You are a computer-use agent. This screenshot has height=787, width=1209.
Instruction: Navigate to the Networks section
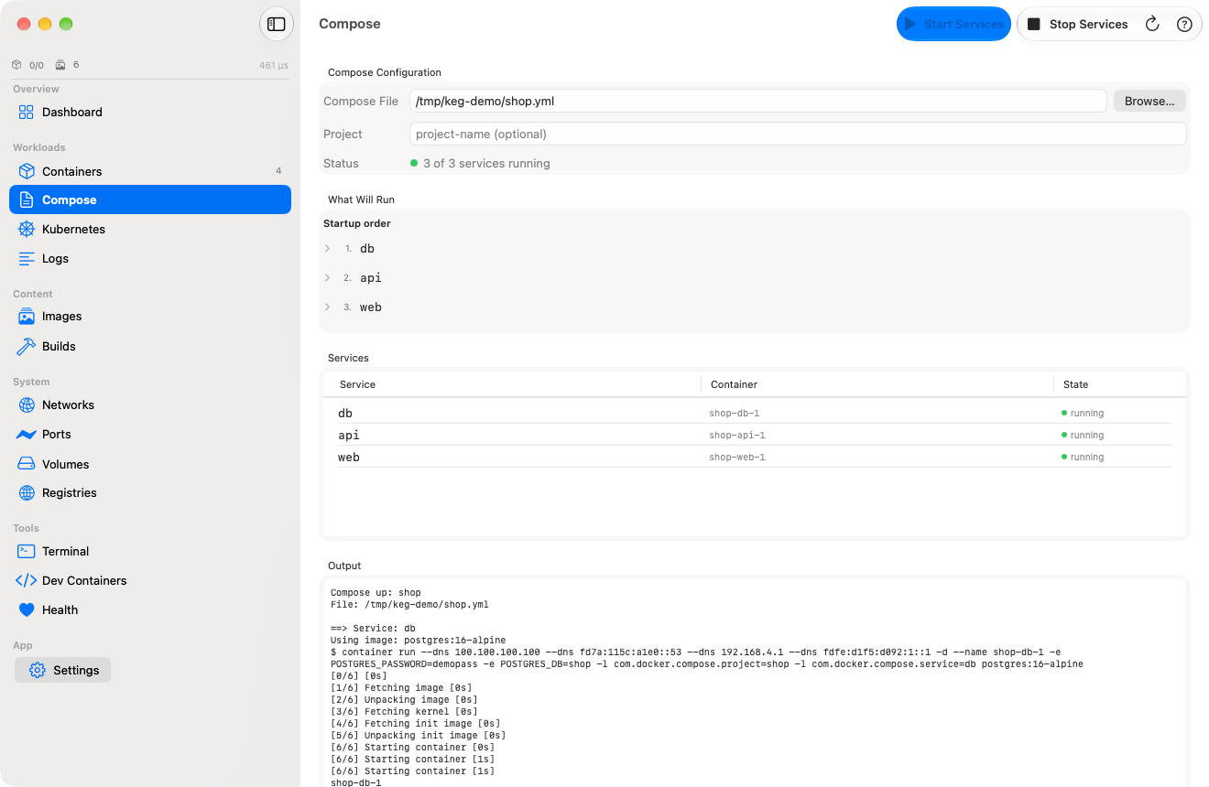pos(150,404)
